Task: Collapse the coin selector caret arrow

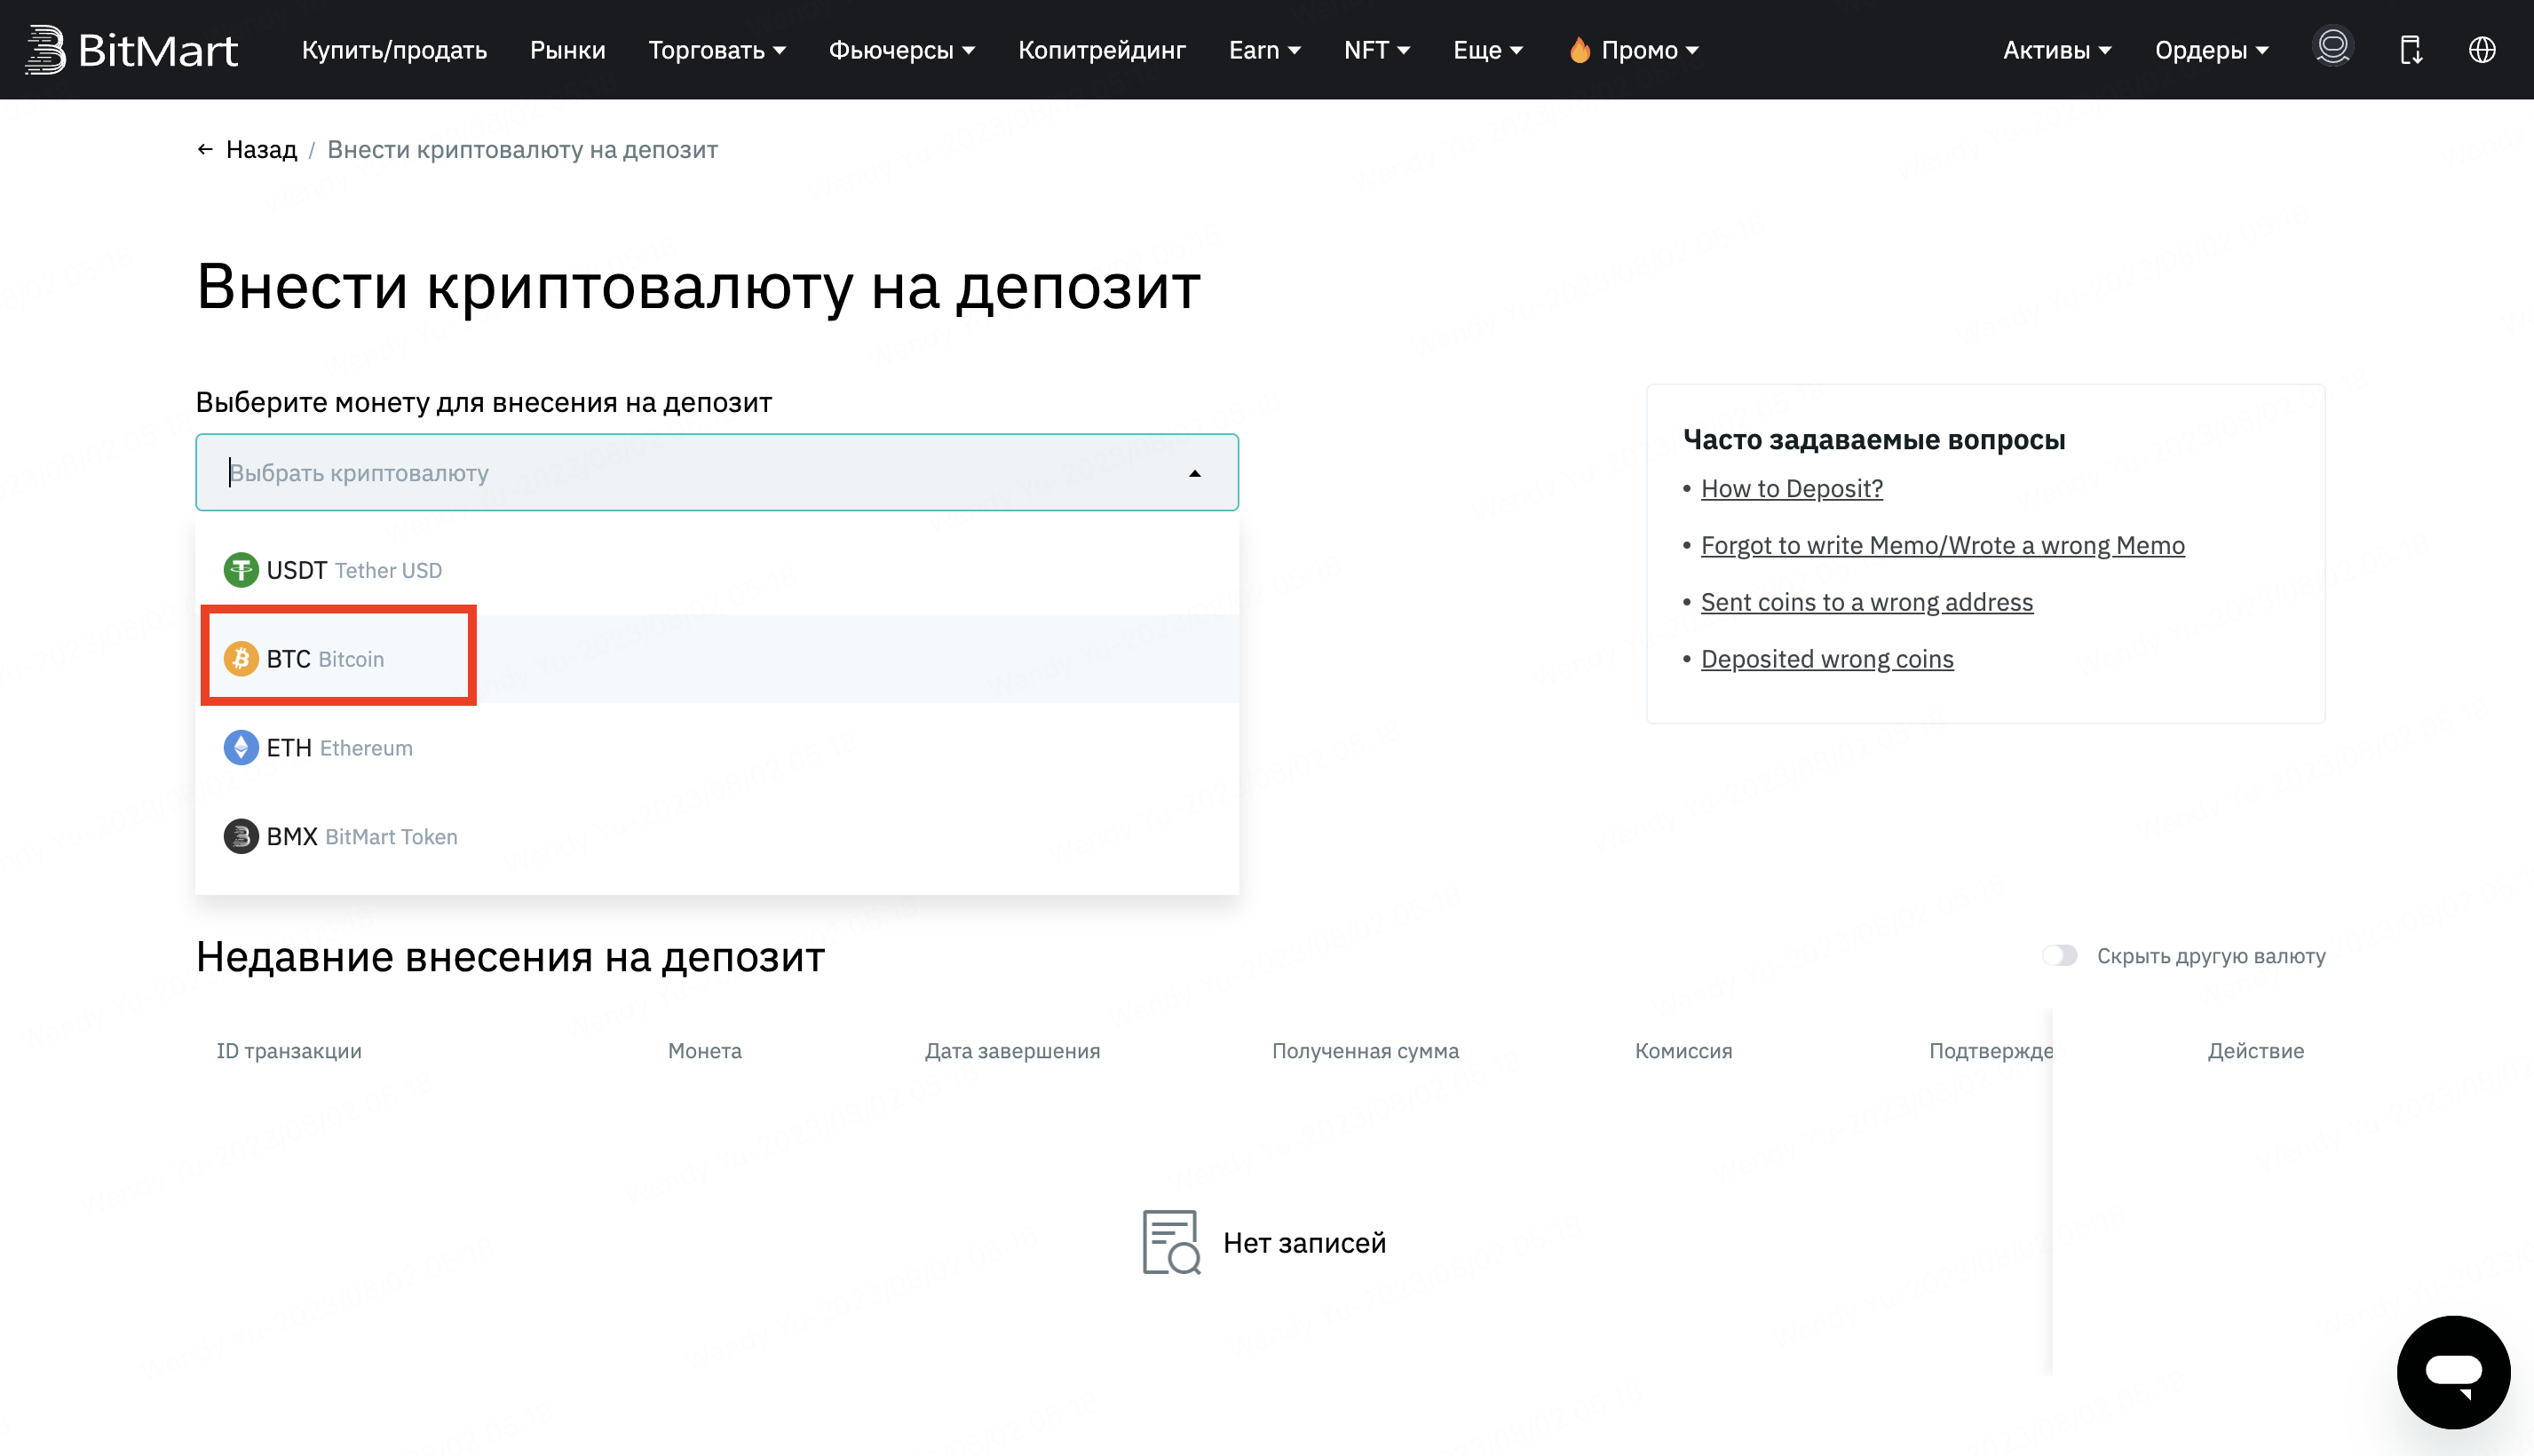Action: click(1195, 473)
